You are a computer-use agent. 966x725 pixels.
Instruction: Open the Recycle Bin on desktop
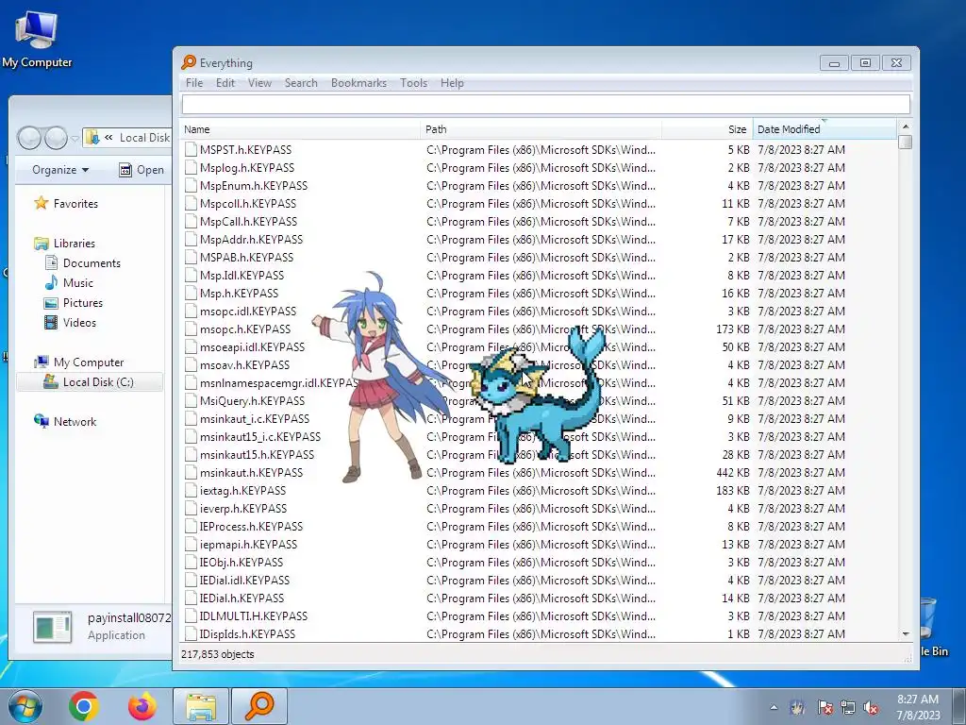click(932, 626)
